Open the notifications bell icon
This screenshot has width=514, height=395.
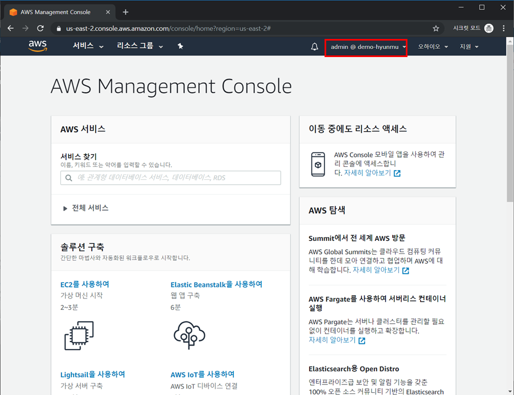(314, 47)
